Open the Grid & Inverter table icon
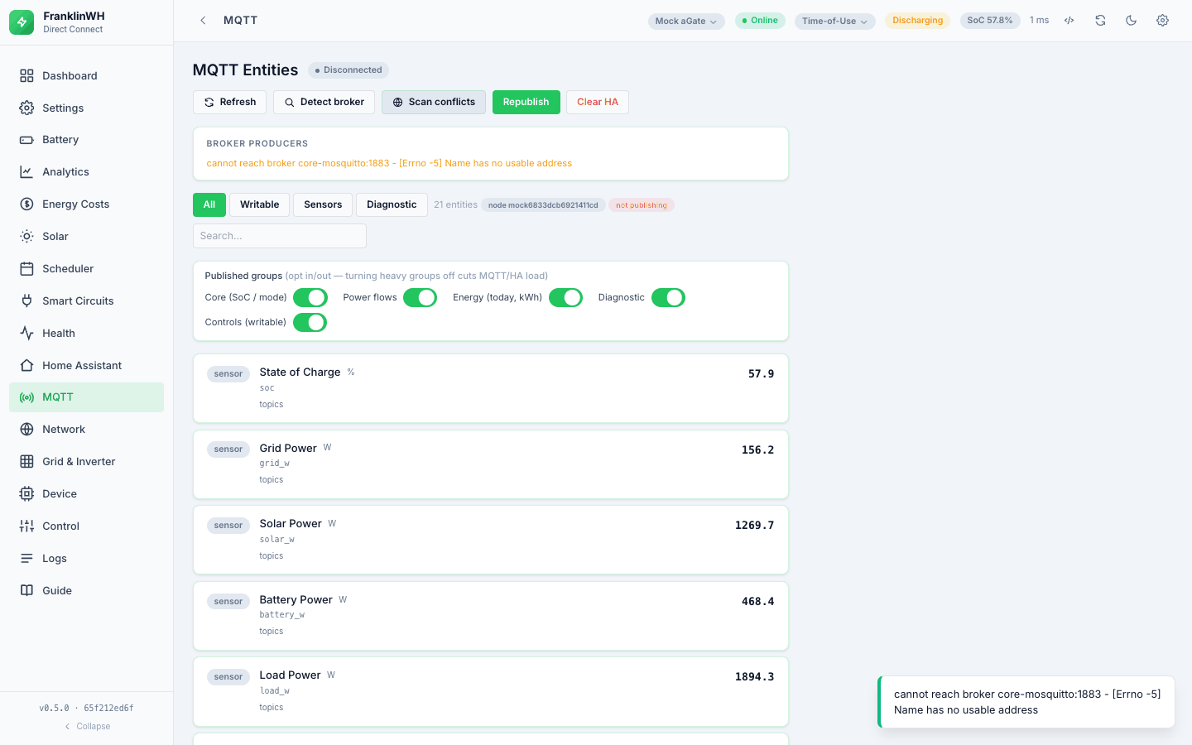1192x745 pixels. 26,462
